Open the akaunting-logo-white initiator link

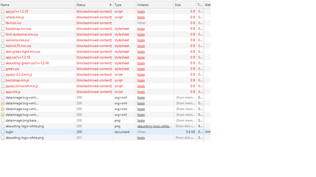[155, 126]
